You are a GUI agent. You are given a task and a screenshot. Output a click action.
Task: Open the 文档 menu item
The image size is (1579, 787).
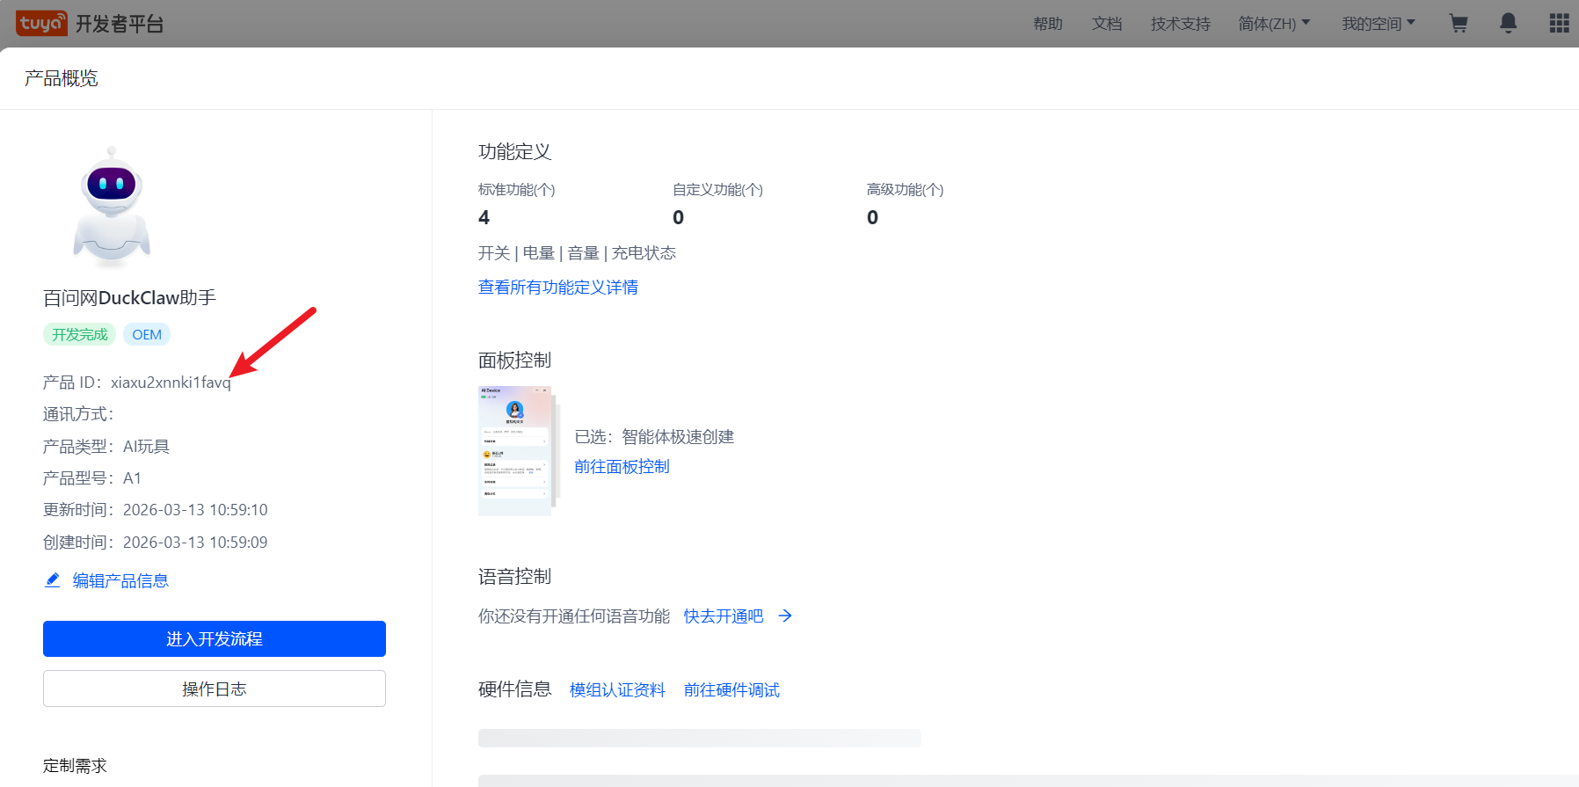[x=1106, y=24]
